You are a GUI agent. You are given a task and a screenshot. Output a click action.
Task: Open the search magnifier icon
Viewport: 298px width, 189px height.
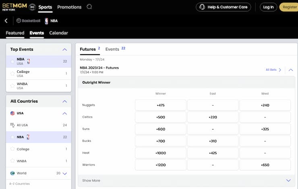(x=89, y=7)
